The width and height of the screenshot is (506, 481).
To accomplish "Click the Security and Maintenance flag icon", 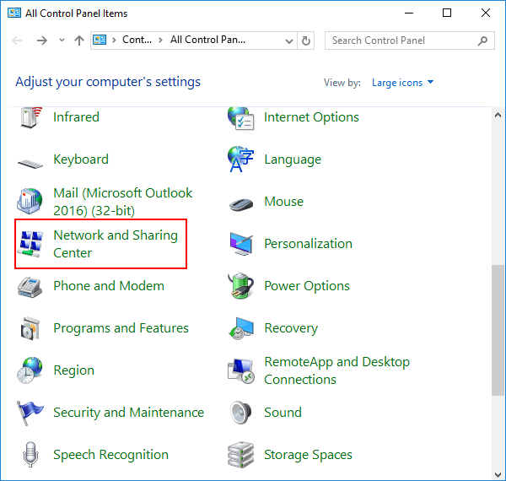I will (30, 413).
